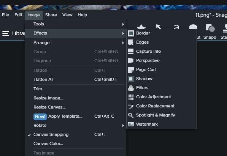Viewport: 227px width, 156px height.
Task: Click the Tools menu entry
Action: [75, 24]
